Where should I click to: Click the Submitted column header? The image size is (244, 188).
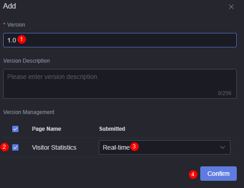coord(112,129)
